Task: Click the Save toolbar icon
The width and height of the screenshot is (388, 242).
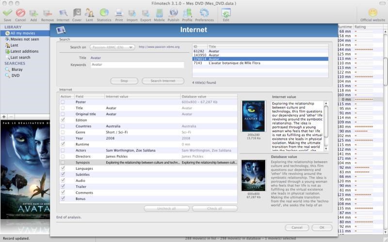Action: click(7, 13)
